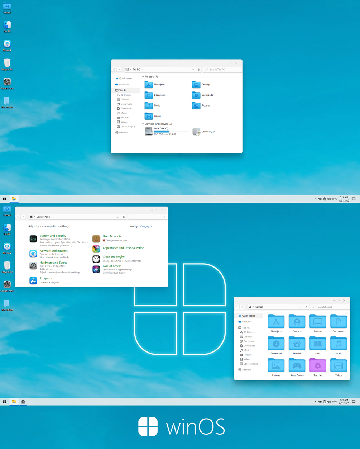360x449 pixels.
Task: Expand the Control Panel address bar dropdown
Action: (x=117, y=217)
